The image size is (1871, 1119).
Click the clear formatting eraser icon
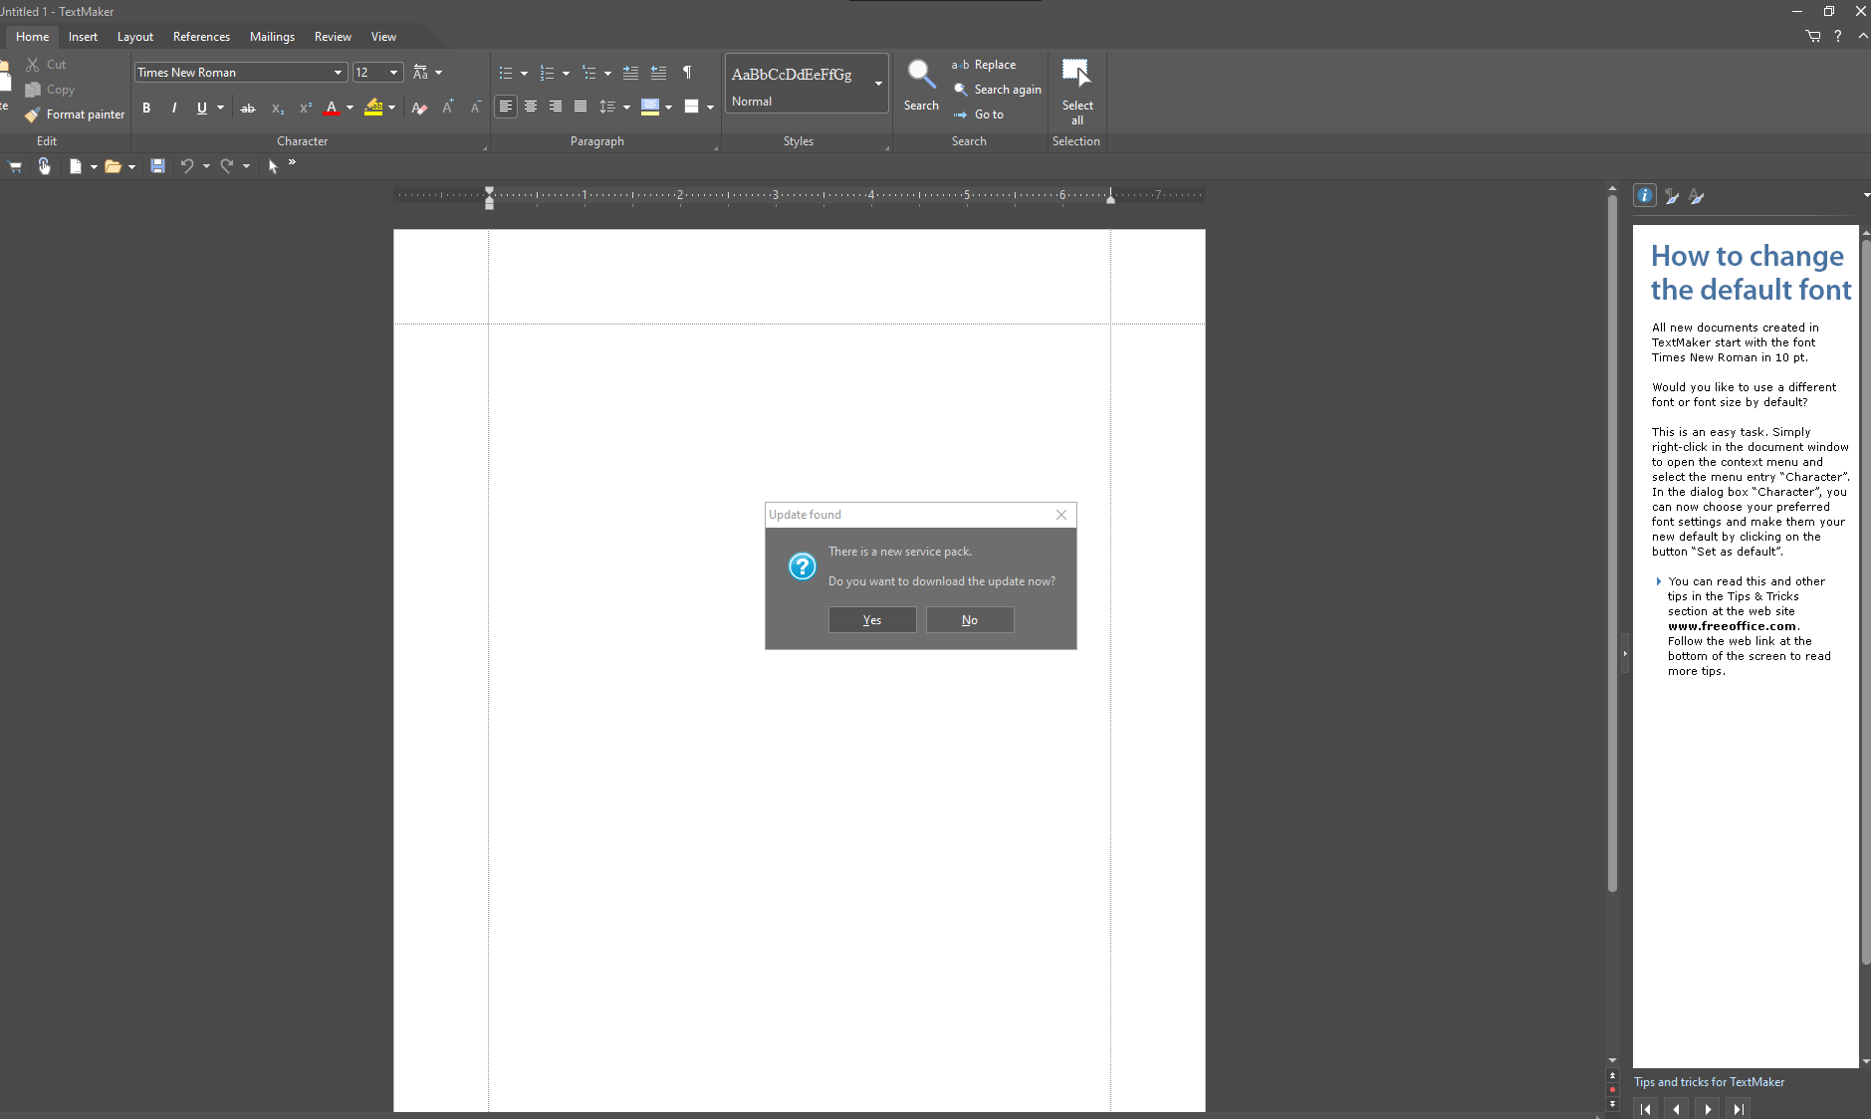[x=419, y=108]
